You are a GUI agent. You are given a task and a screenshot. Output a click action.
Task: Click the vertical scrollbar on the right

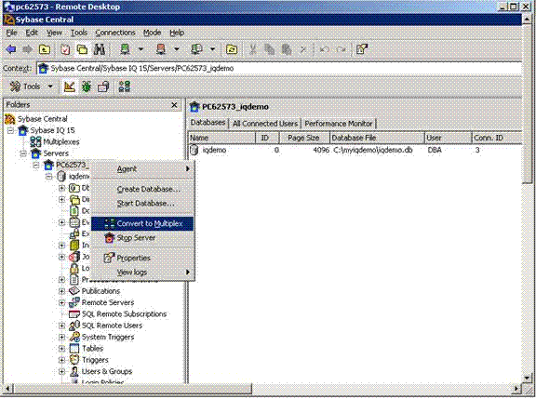(527, 104)
